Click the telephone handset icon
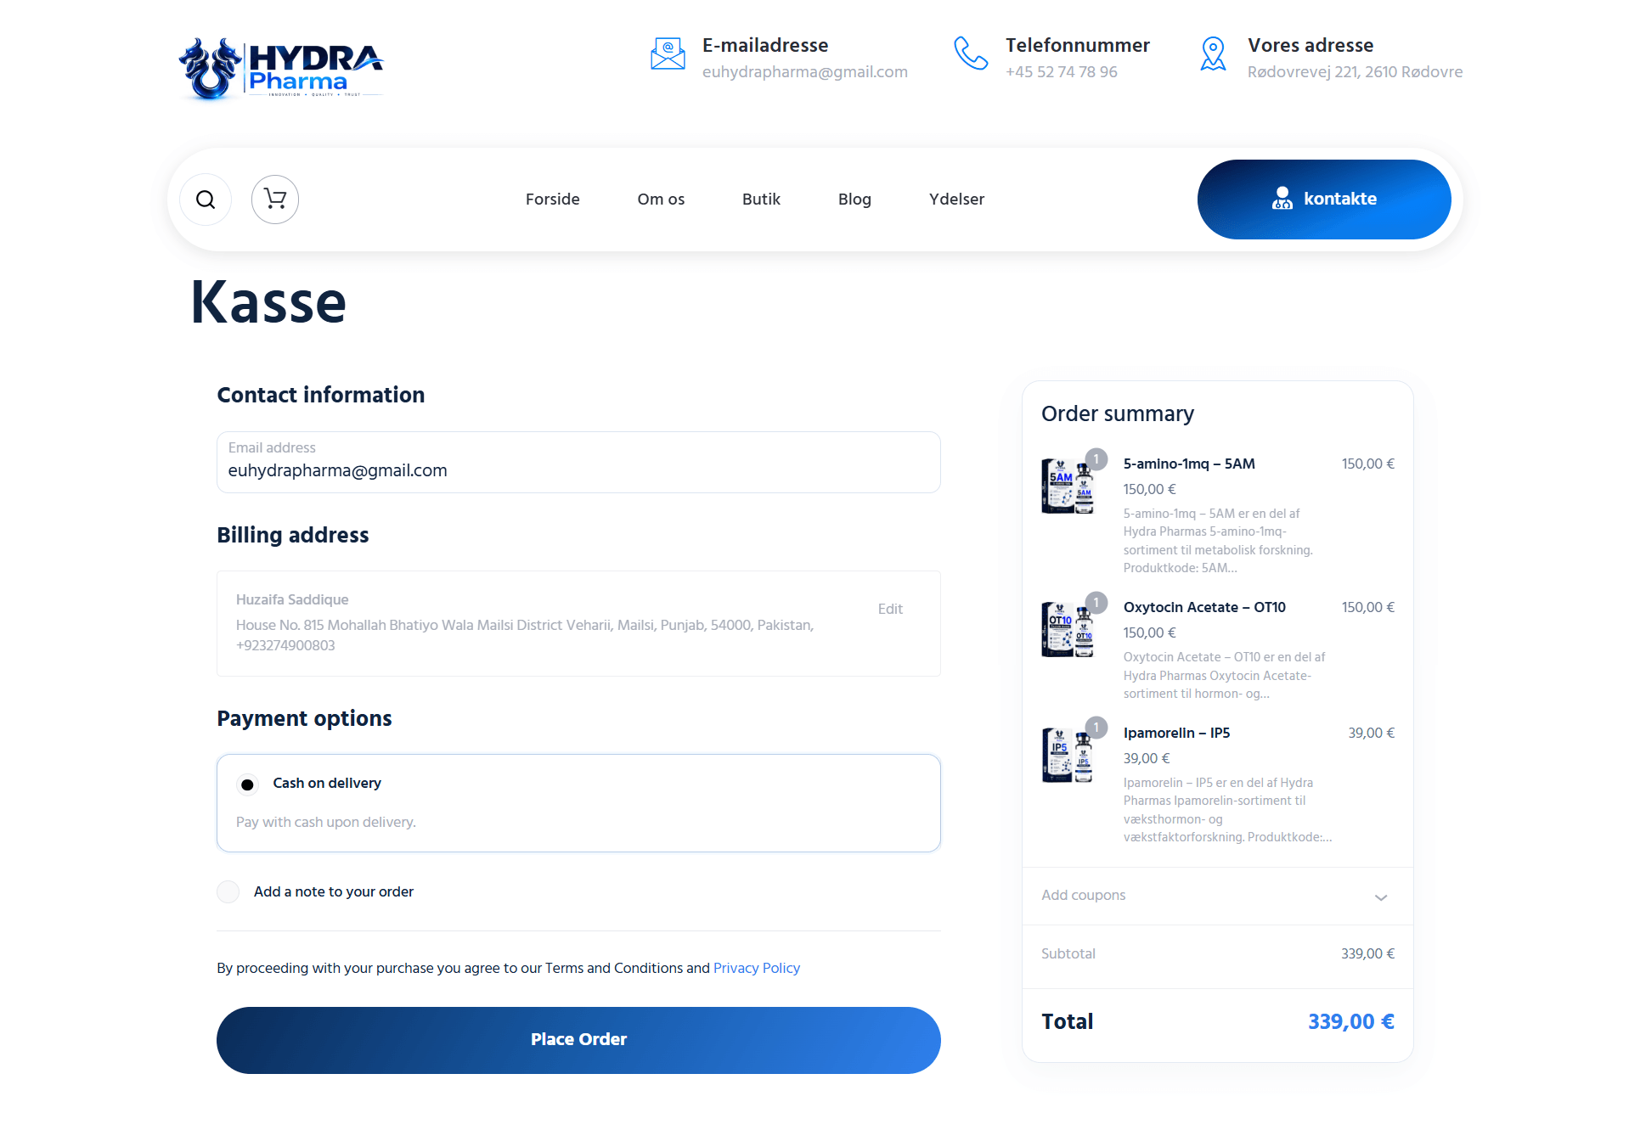Screen dimensions: 1629x1130 click(x=971, y=53)
